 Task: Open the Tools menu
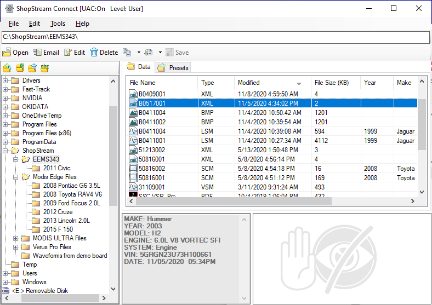(x=58, y=24)
